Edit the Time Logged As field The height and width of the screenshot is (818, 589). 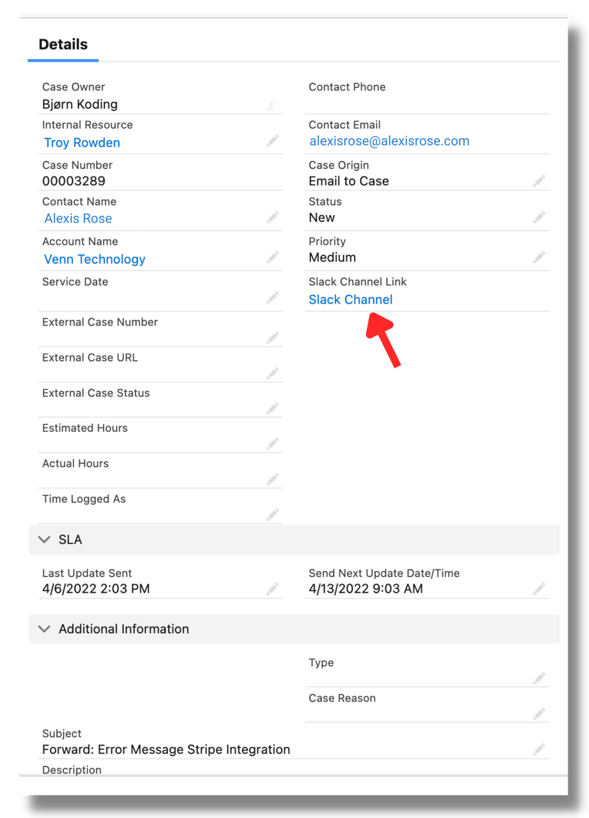(x=273, y=514)
